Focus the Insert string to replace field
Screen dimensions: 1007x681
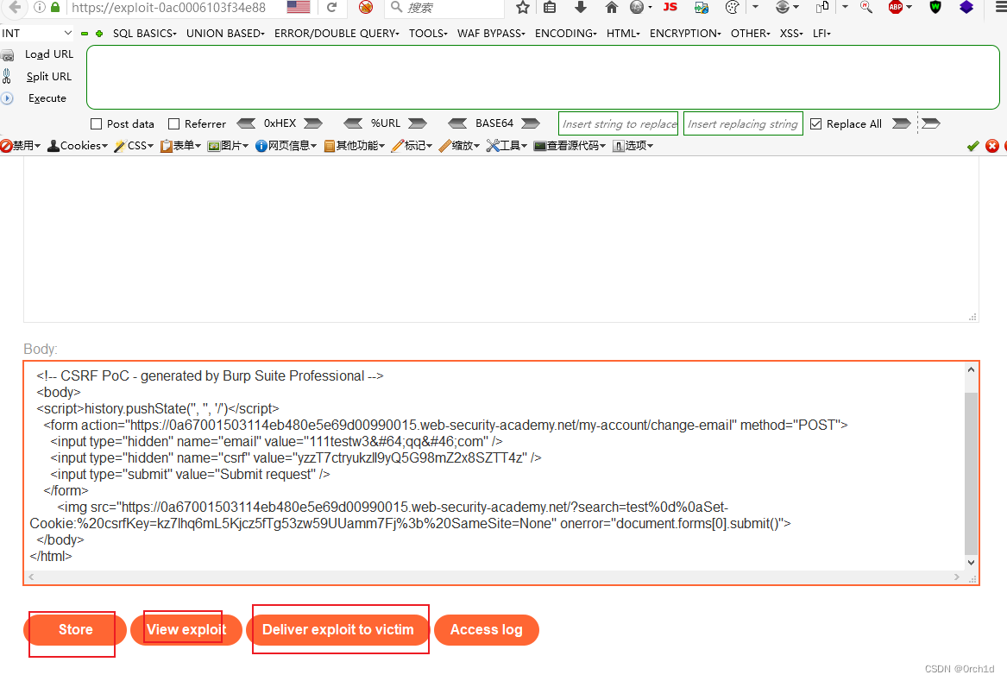point(619,123)
